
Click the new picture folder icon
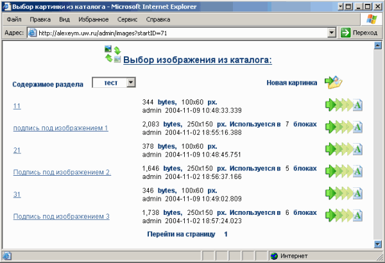coord(334,82)
